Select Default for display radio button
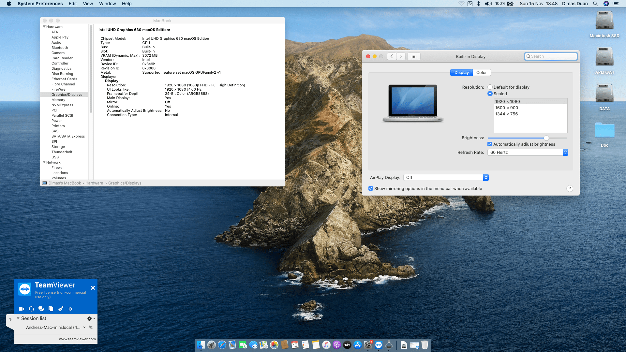Image resolution: width=626 pixels, height=352 pixels. click(490, 87)
